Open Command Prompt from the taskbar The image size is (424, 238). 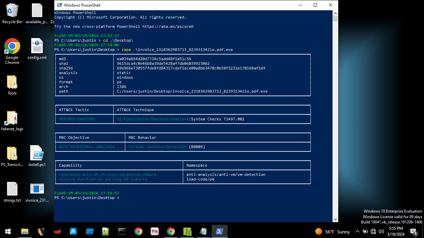[122, 231]
